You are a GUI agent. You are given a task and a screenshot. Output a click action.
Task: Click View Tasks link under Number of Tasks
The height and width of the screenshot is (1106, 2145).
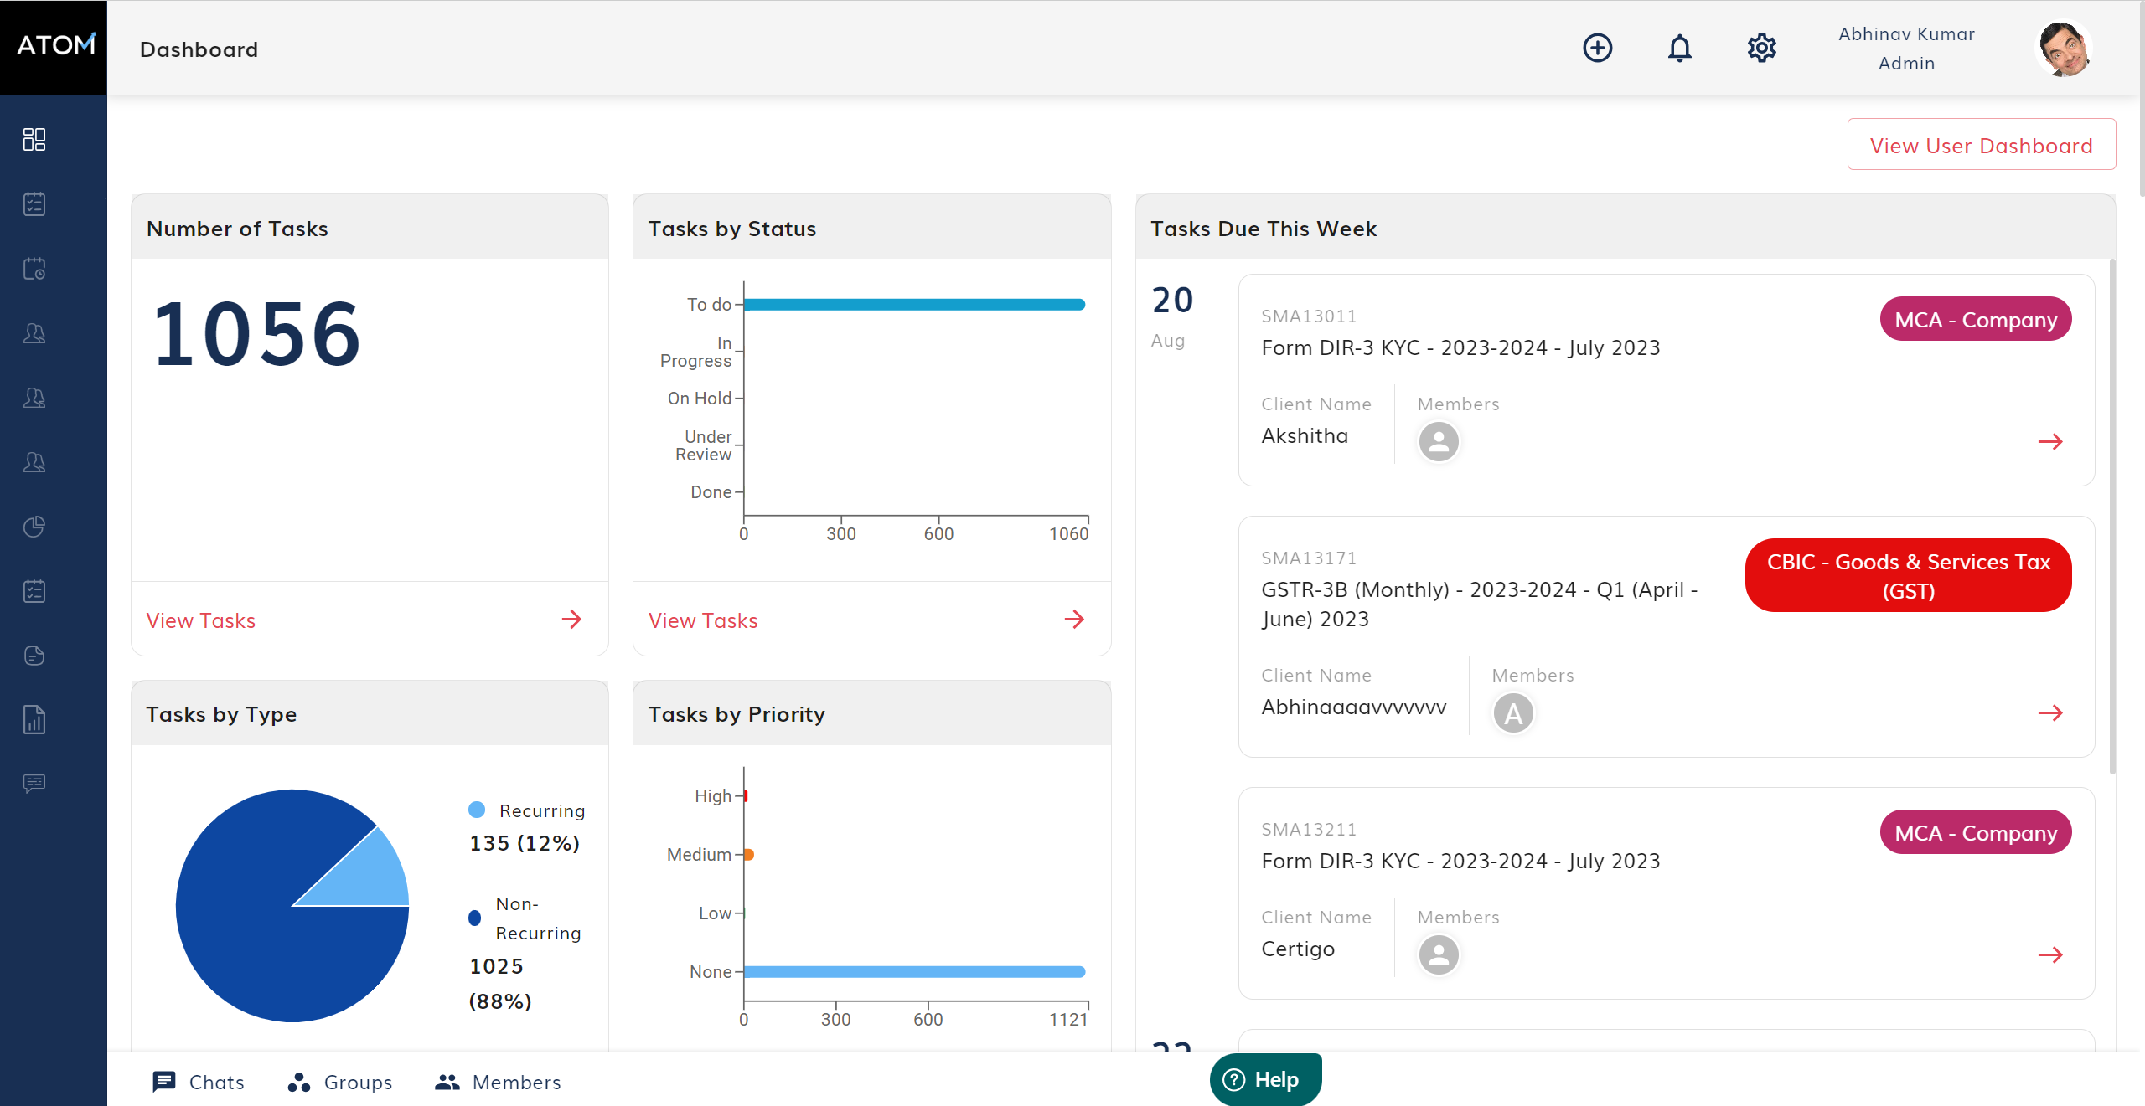tap(201, 620)
